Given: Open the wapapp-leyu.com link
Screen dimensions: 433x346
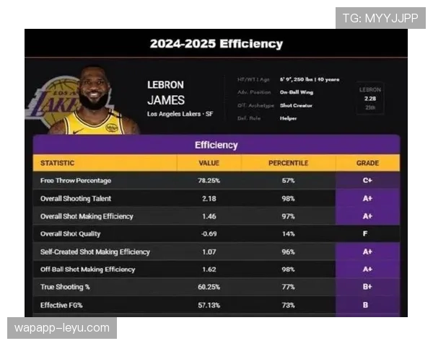Looking at the screenshot, I should pyautogui.click(x=63, y=328).
